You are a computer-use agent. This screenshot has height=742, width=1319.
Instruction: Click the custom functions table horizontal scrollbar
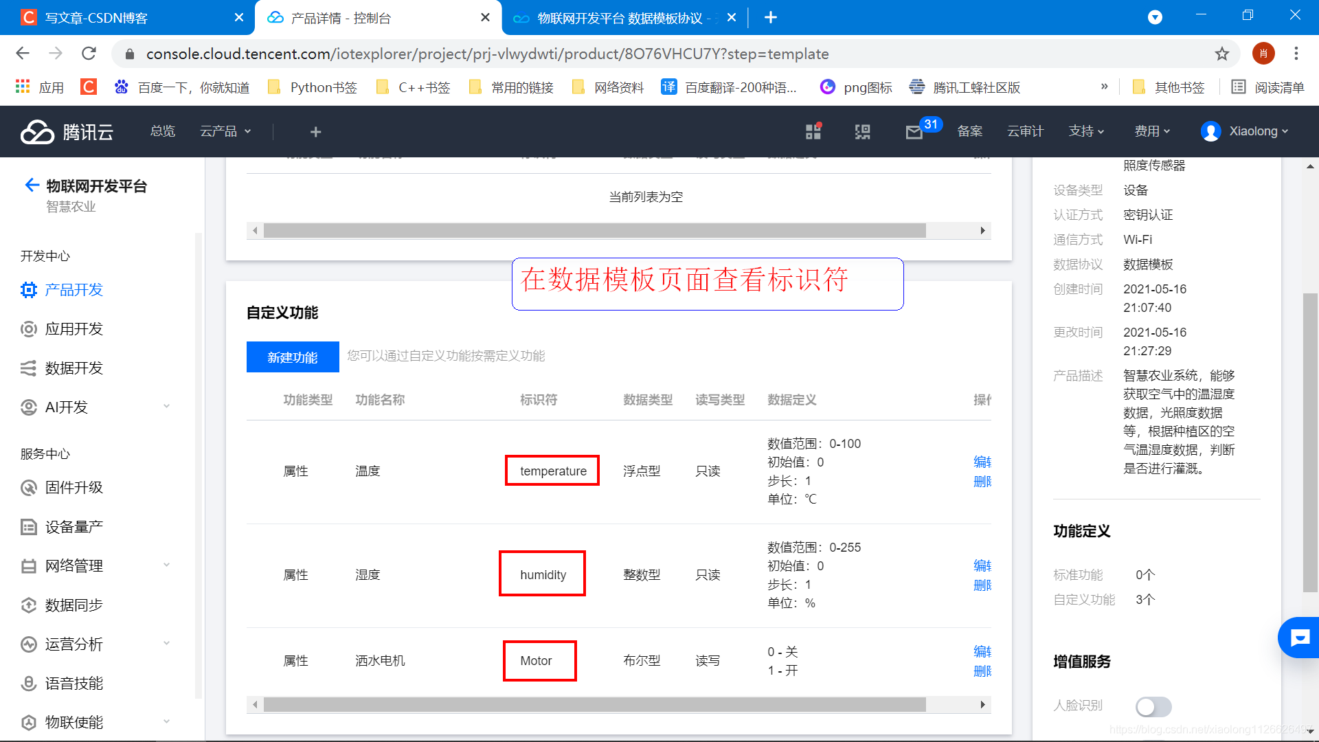click(x=594, y=704)
